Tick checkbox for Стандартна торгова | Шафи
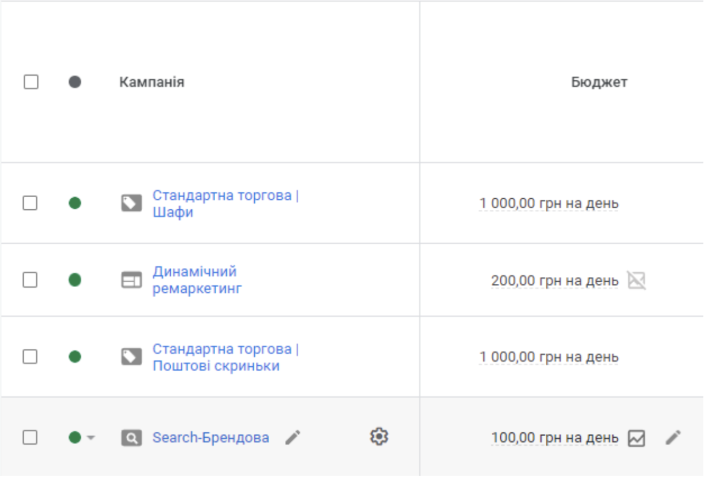This screenshot has width=705, height=480. click(30, 204)
